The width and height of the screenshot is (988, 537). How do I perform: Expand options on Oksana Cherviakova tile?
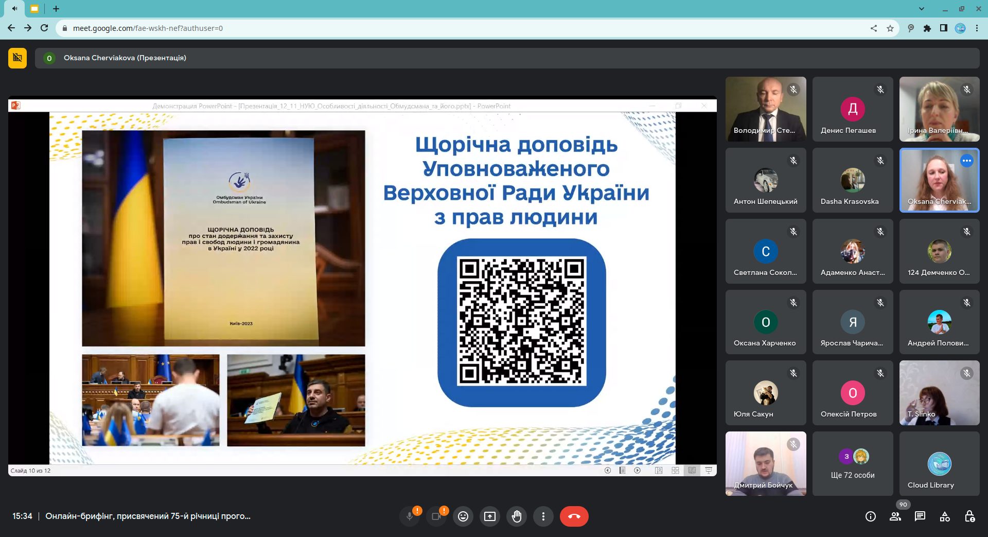[x=967, y=161]
